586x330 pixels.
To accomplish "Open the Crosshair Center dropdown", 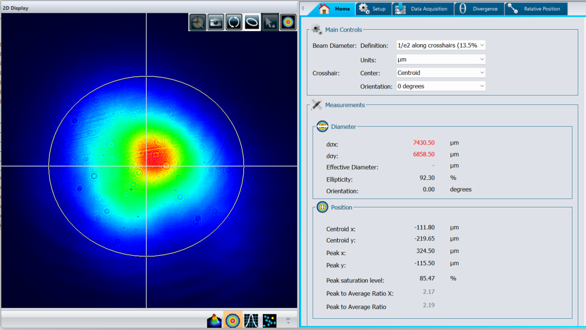I will pyautogui.click(x=440, y=73).
